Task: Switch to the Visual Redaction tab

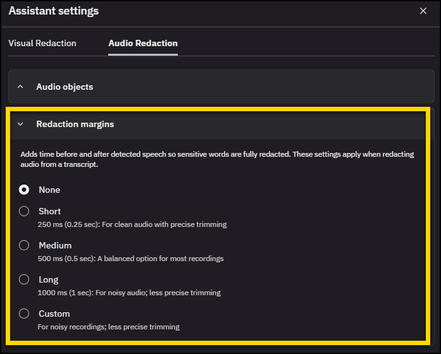Action: coord(42,44)
